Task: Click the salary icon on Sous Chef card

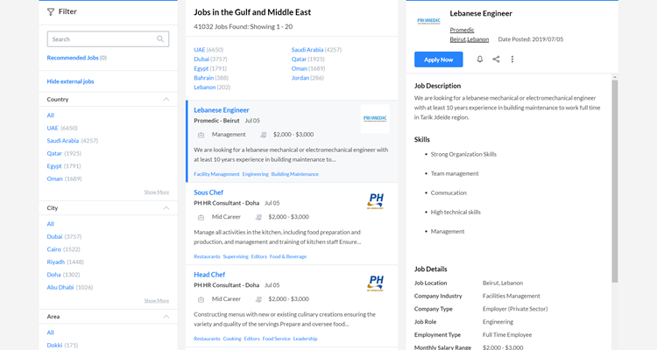Action: [258, 217]
